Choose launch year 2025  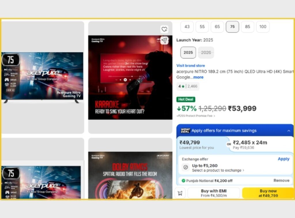coord(188,52)
